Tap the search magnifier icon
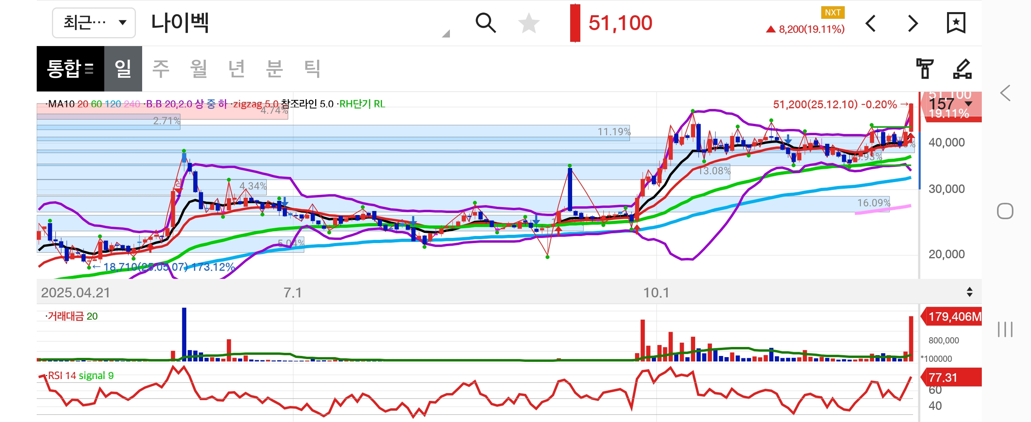Screen dimensions: 1031x422 tap(485, 23)
